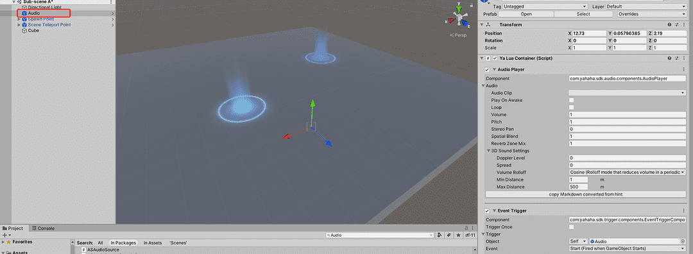Viewport: 693px width, 254px height.
Task: Open the Event Trigger kebab menu
Action: tap(684, 211)
